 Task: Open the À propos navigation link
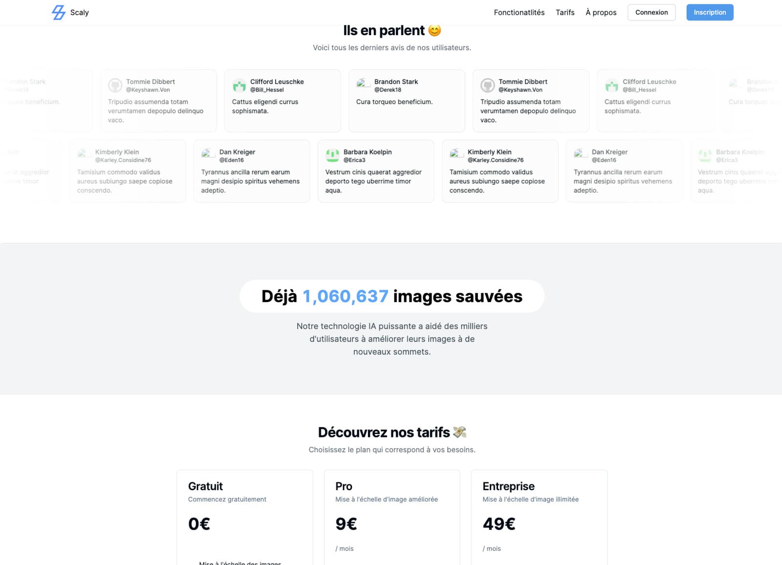tap(601, 12)
